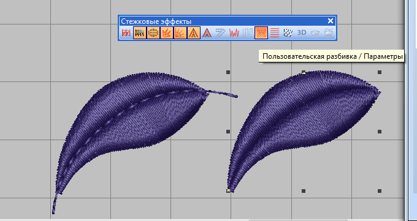This screenshot has height=221, width=417.
Task: Toggle the highlighted black-outlined triangle corner icon
Action: (x=194, y=33)
